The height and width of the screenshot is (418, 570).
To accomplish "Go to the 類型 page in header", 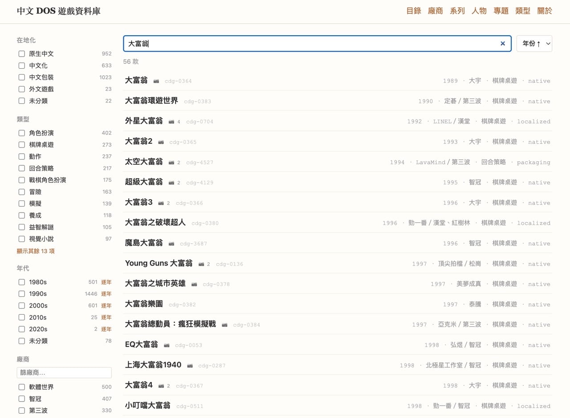I will pyautogui.click(x=523, y=11).
